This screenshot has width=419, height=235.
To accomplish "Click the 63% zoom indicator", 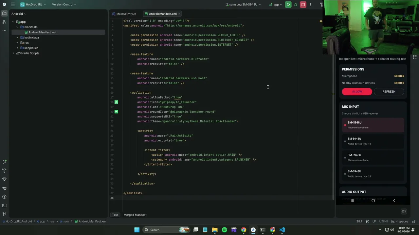I will tap(404, 211).
